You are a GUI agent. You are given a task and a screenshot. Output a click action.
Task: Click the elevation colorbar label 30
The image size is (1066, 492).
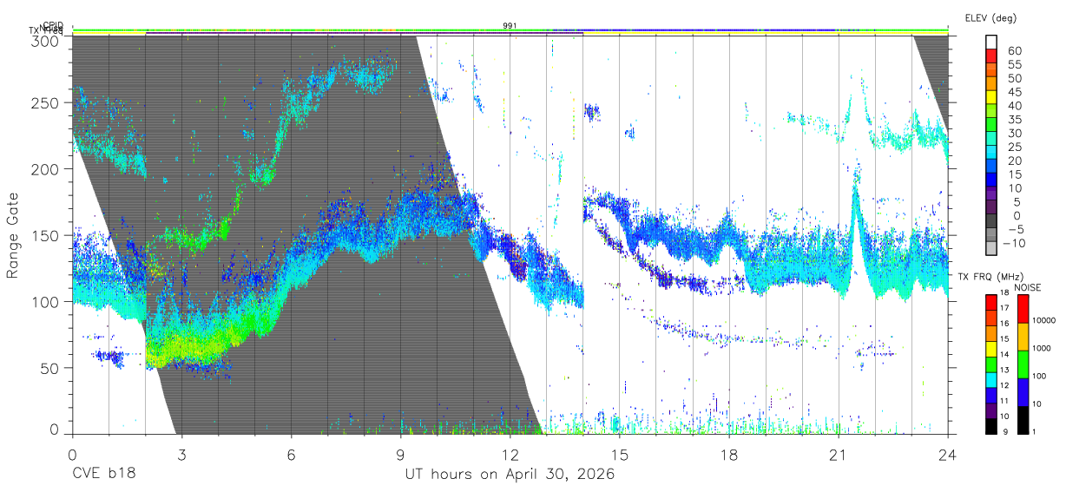coord(1014,133)
